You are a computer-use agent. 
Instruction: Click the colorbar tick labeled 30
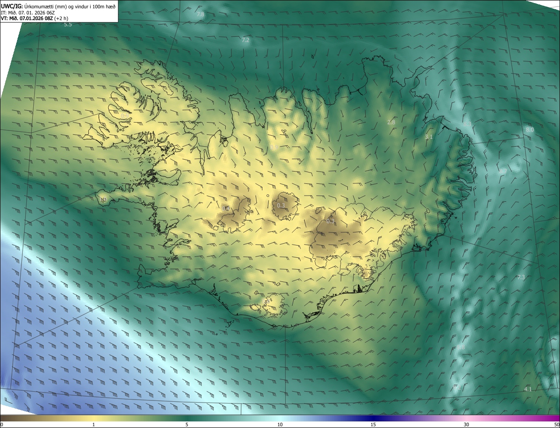click(466, 424)
